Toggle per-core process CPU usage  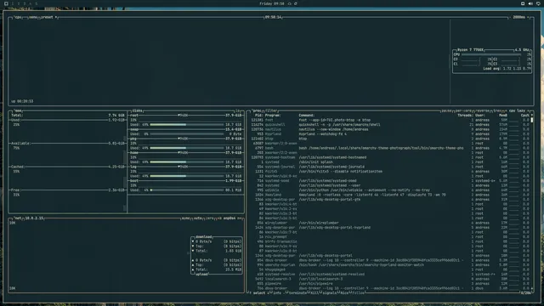point(463,110)
